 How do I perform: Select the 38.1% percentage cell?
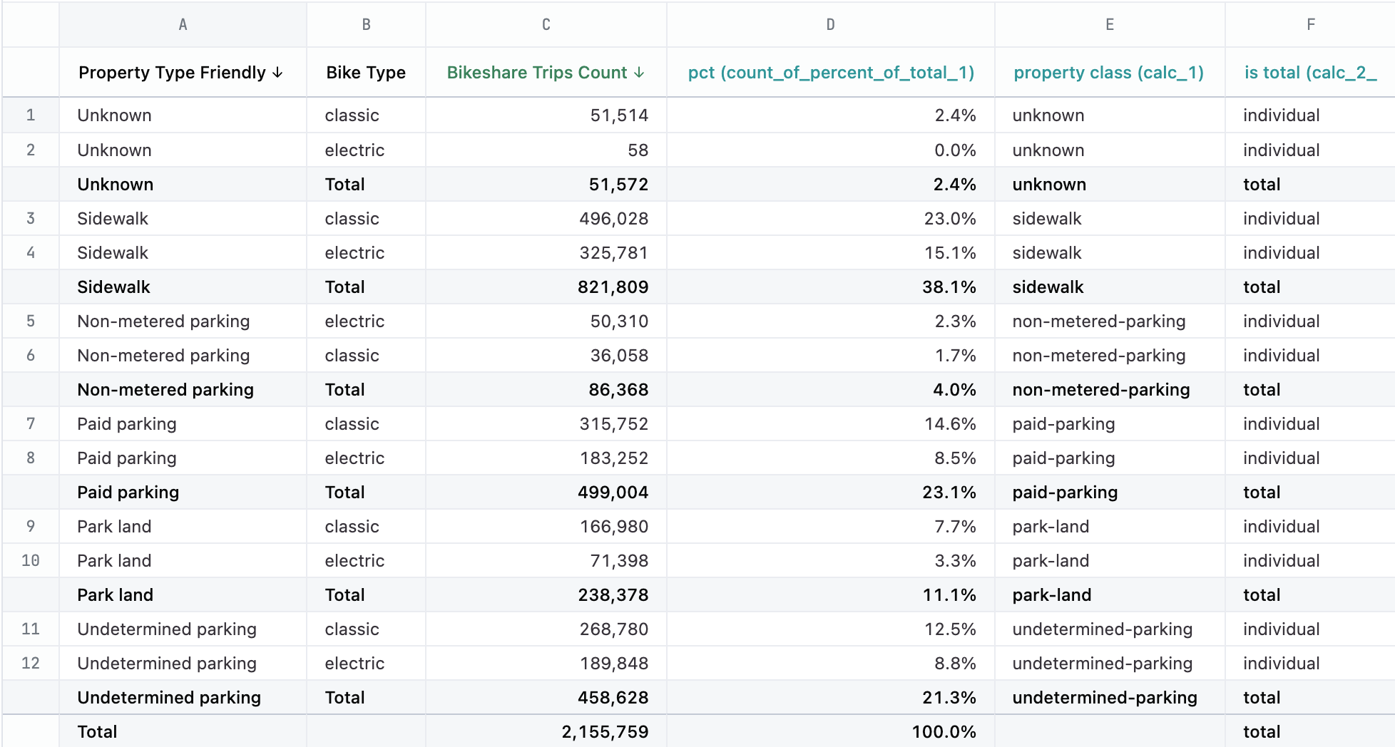(x=949, y=287)
